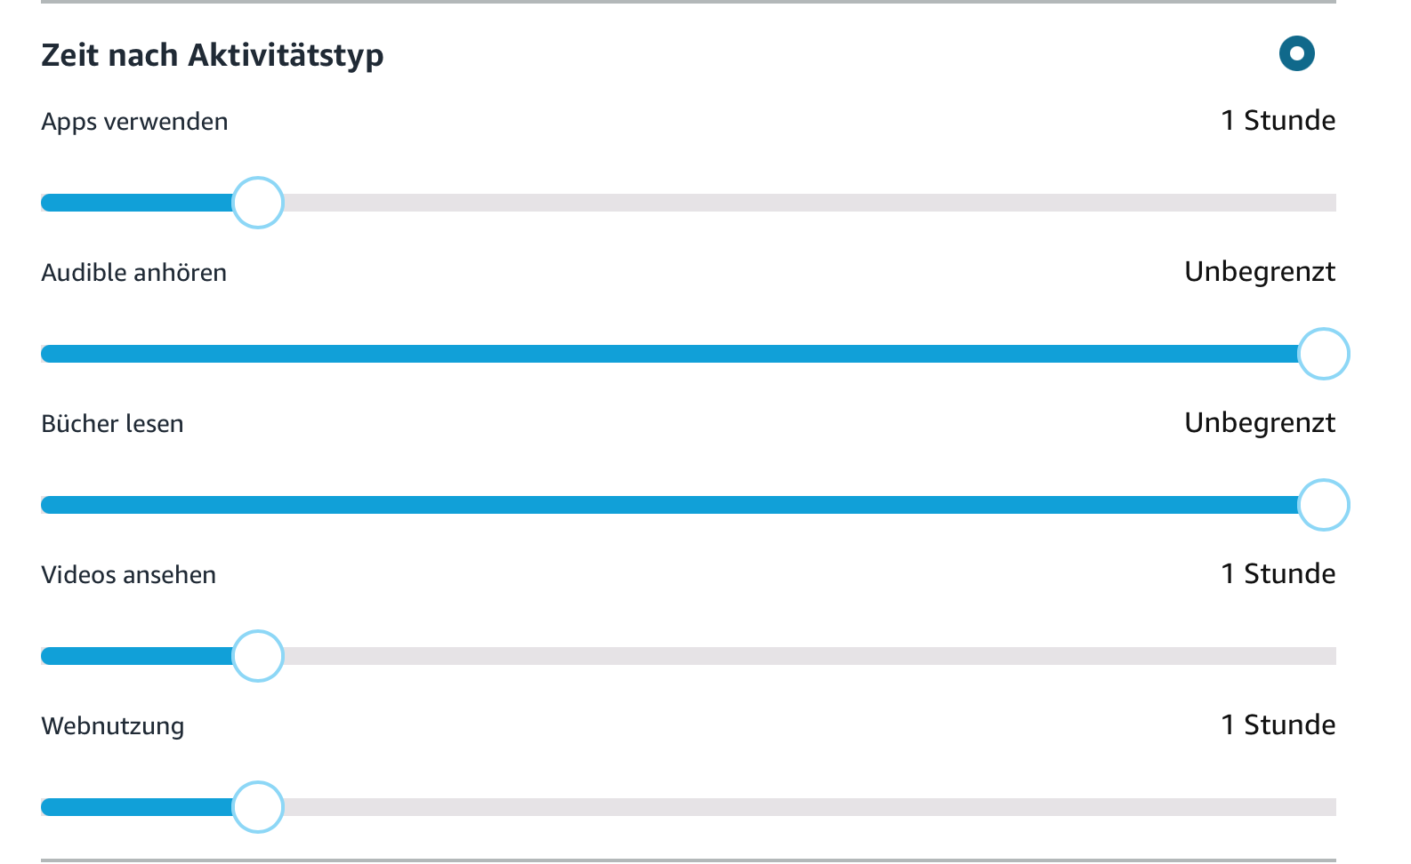The image size is (1411, 864).
Task: Click the unfilled track of Webnutzung slider
Action: 801,807
